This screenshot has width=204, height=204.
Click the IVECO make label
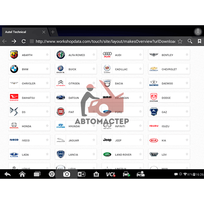[26, 141]
